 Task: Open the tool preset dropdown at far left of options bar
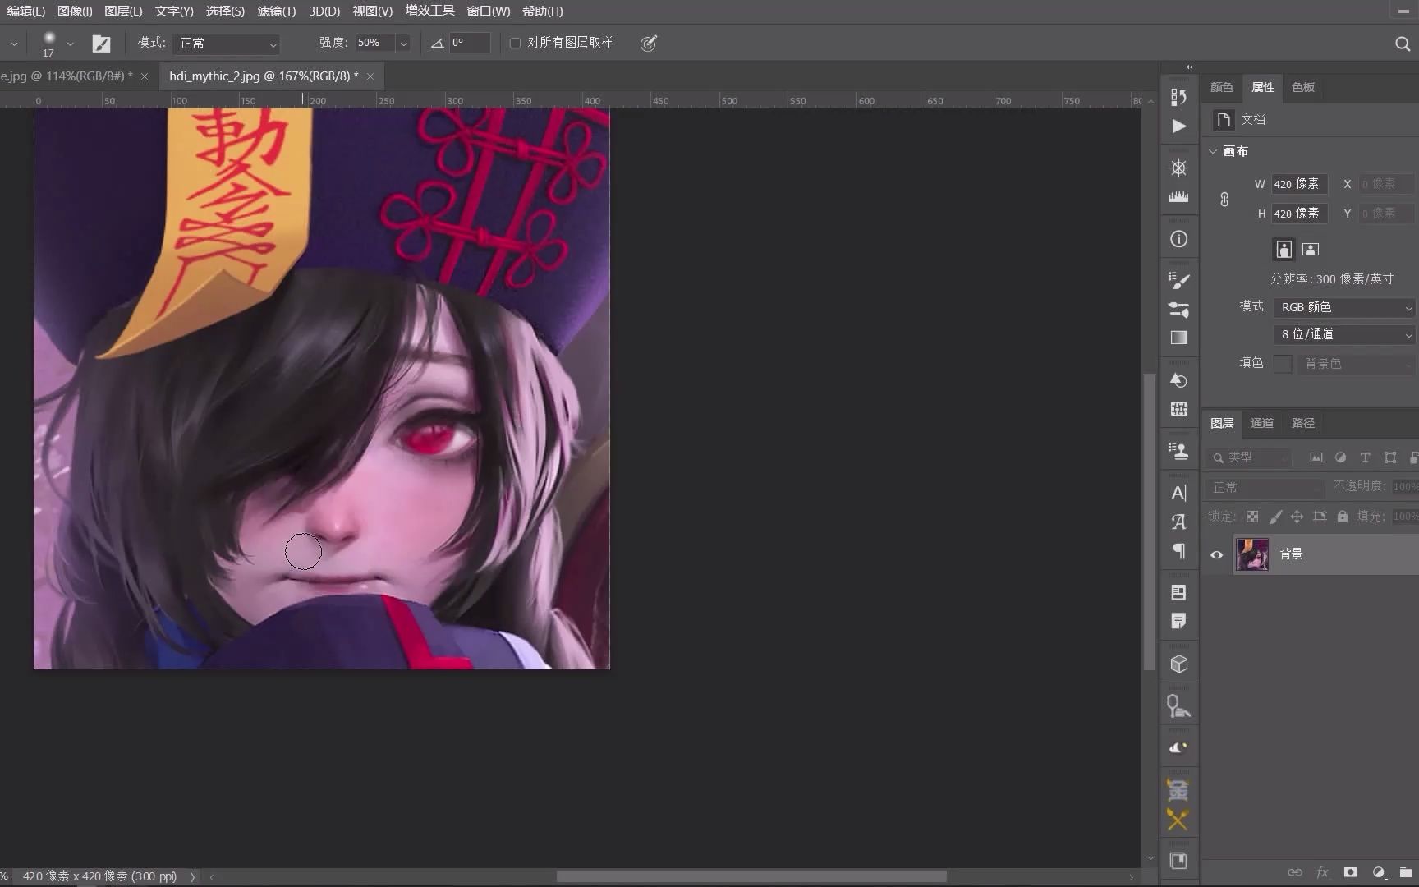(14, 44)
